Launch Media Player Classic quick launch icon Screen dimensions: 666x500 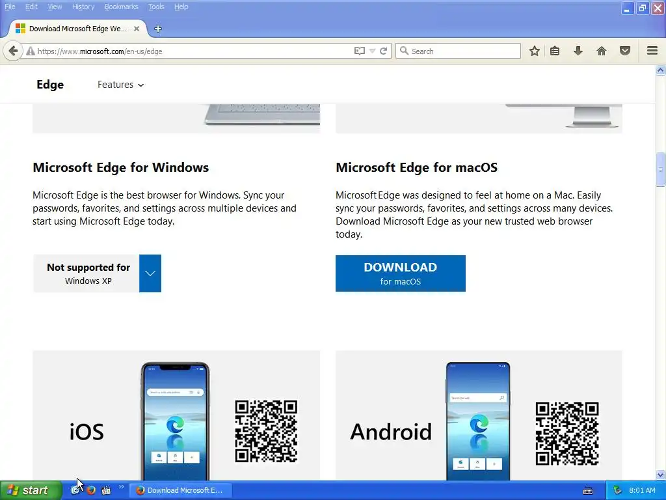pyautogui.click(x=106, y=490)
